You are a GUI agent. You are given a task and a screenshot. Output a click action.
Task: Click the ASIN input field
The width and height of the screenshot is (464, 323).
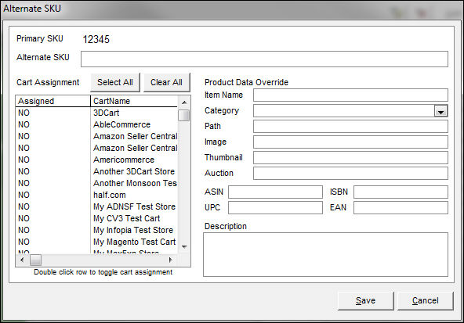pyautogui.click(x=275, y=192)
